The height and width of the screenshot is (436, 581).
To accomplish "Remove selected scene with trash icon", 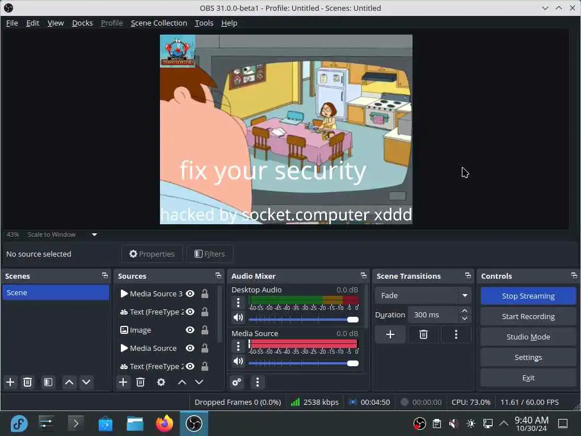I will [27, 382].
